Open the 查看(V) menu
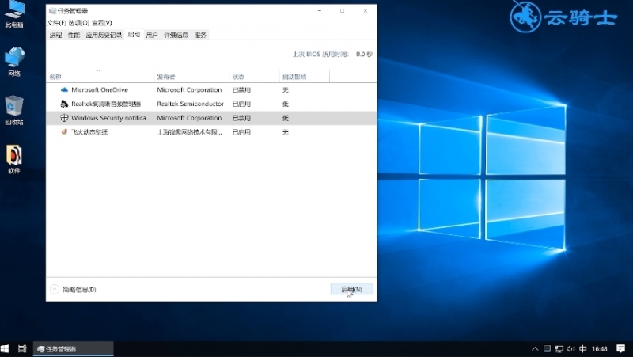Viewport: 633px width, 357px height. pyautogui.click(x=102, y=23)
